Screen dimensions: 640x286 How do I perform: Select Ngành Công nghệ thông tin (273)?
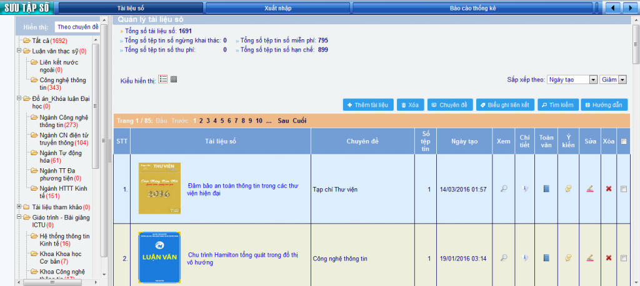pyautogui.click(x=64, y=121)
